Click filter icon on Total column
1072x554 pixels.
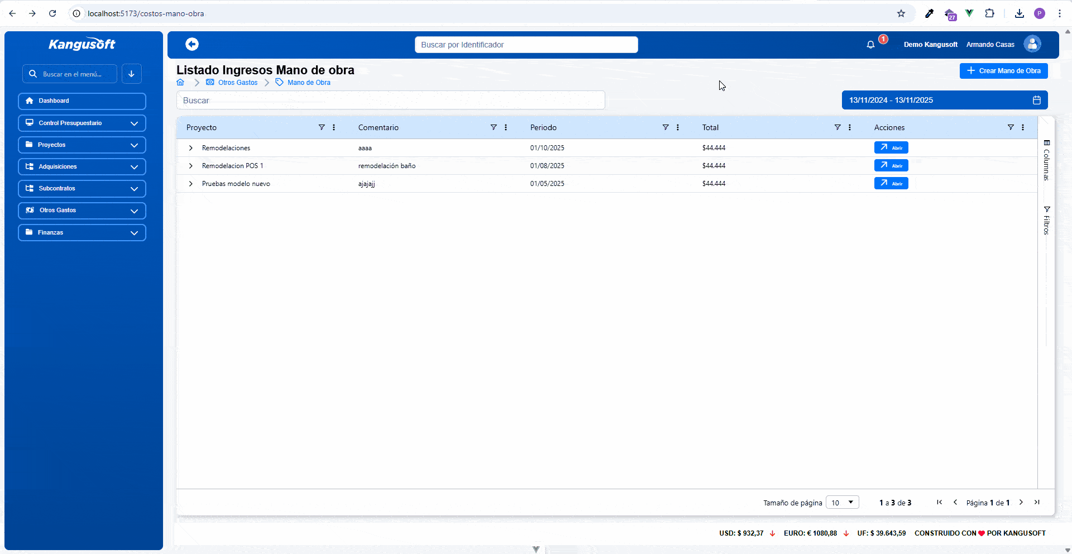837,127
